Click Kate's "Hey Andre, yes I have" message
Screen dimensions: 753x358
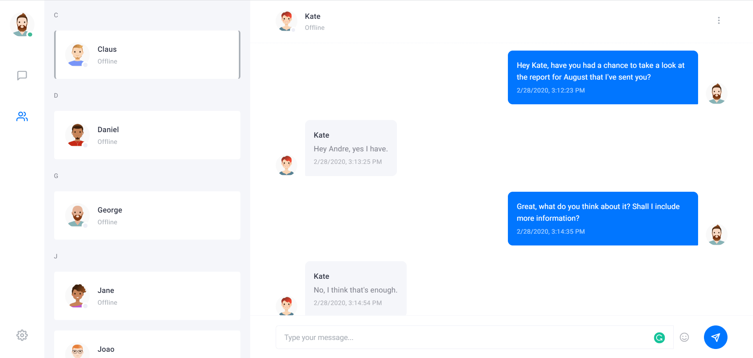(351, 148)
